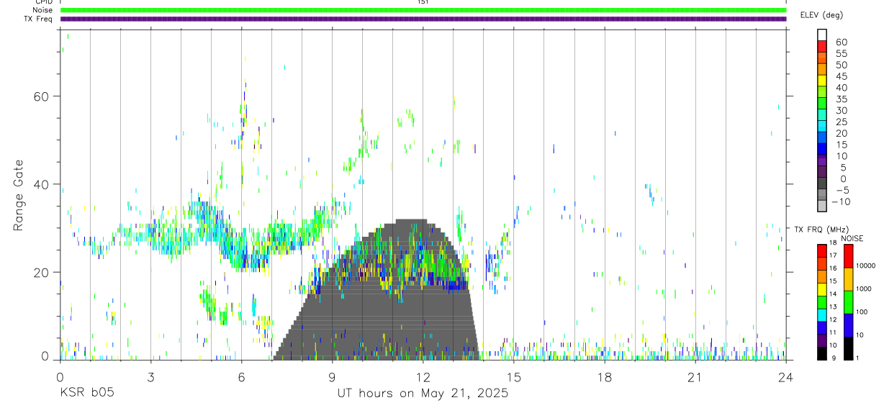
Task: Click the "60" label on ELEV scale
Action: click(841, 42)
